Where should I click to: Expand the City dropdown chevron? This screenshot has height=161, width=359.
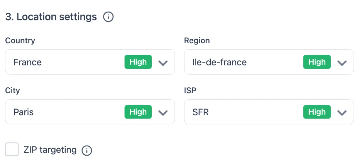pyautogui.click(x=163, y=112)
